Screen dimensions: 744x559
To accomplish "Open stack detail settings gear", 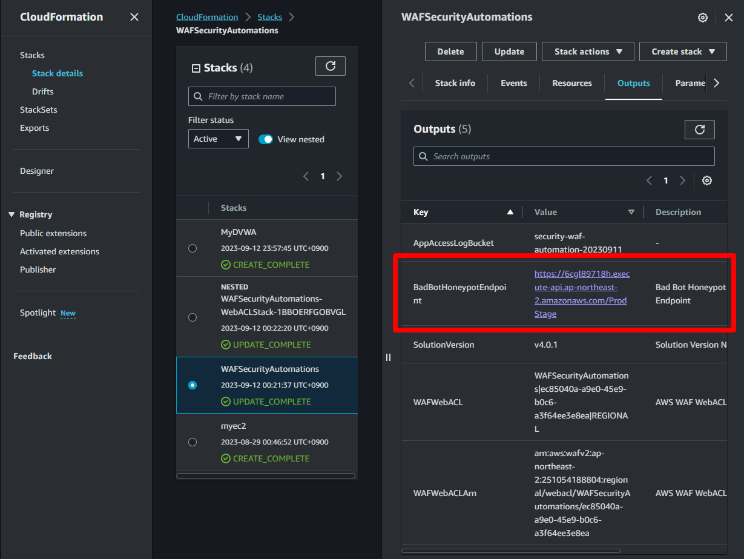I will [703, 18].
